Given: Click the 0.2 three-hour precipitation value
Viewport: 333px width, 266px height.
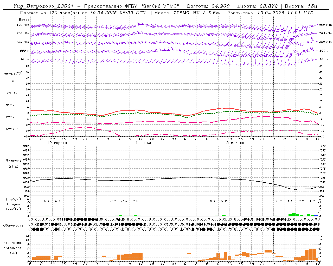Looking at the screenshot, I should coord(224,201).
